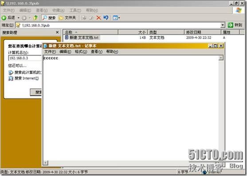Click the Copy To icon in toolbar

click(91, 18)
